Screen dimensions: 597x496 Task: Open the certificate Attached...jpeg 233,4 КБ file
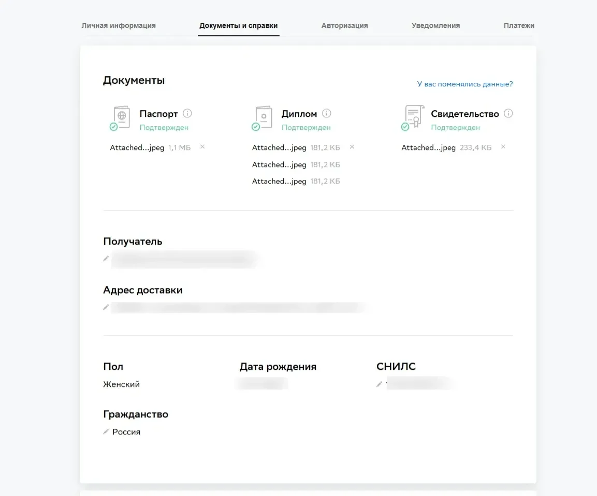[x=428, y=147]
